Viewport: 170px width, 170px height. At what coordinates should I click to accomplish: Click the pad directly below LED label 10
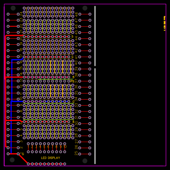[x=65, y=152]
